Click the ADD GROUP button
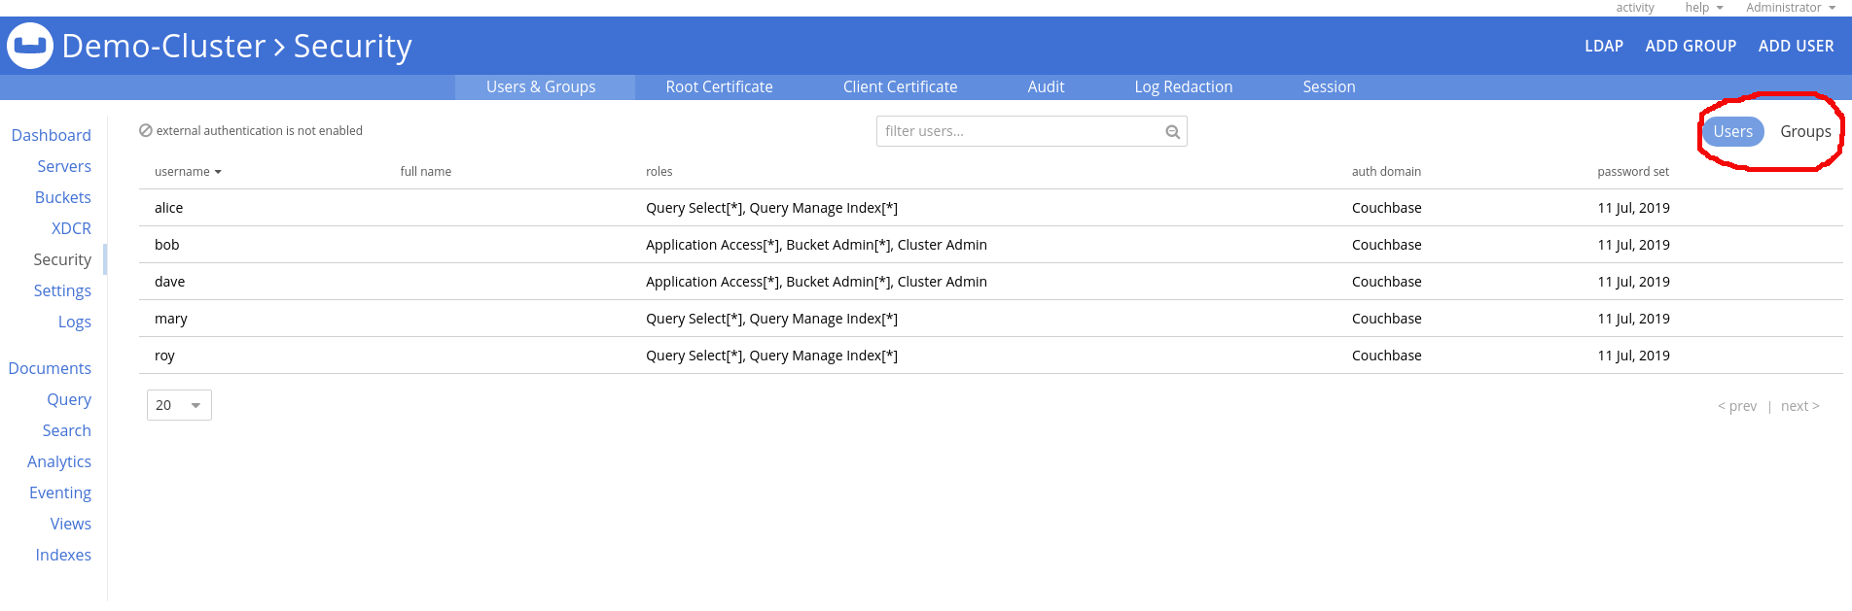 point(1691,46)
